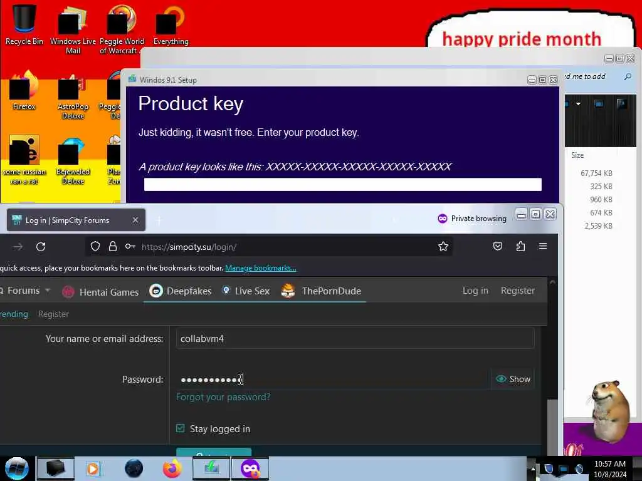Open the media player taskbar icon
Image resolution: width=642 pixels, height=481 pixels.
click(93, 468)
